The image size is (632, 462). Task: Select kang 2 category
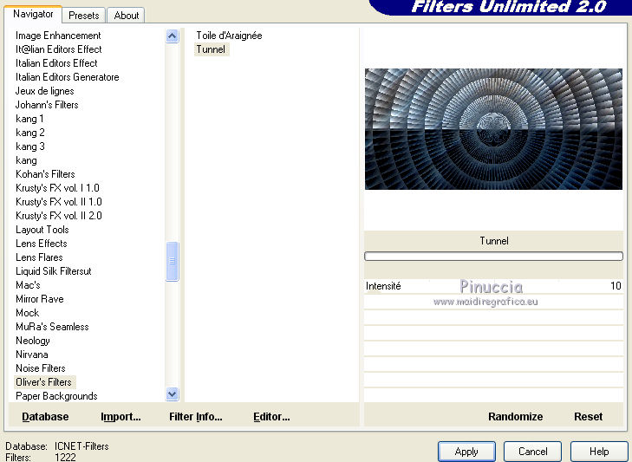click(29, 133)
